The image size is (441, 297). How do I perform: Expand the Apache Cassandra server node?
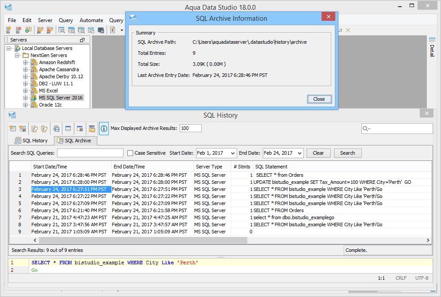tap(25, 69)
